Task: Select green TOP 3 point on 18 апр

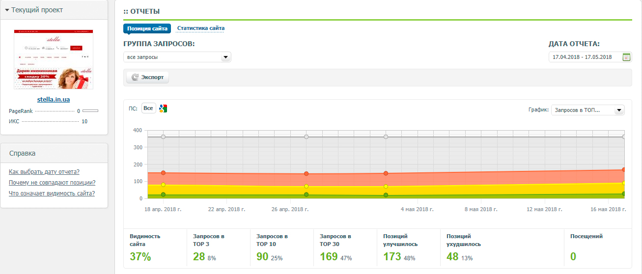Action: (x=163, y=194)
